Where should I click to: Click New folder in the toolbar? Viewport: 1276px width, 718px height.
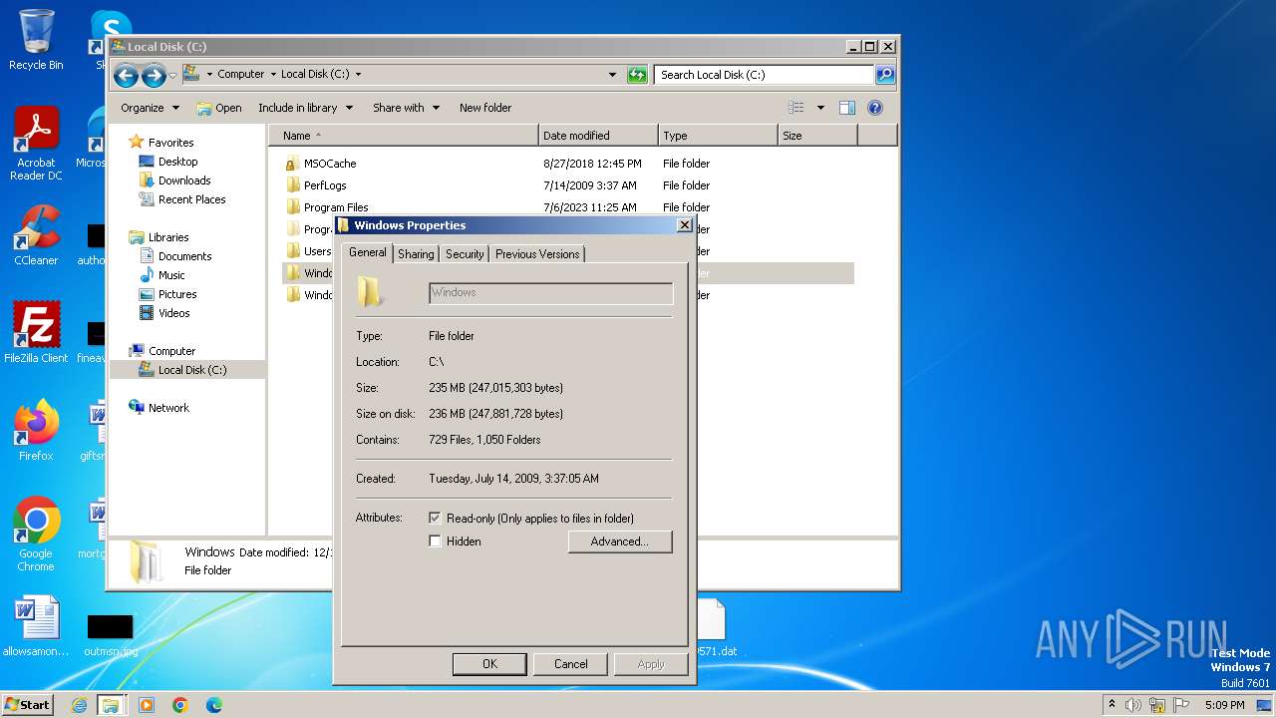click(485, 108)
